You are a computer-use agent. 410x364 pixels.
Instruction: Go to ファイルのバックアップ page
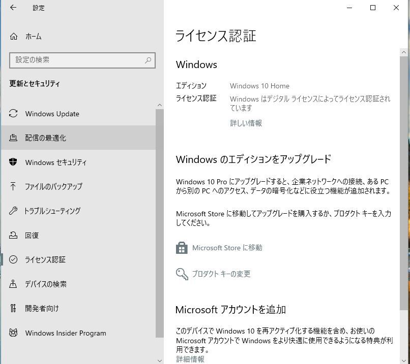click(78, 186)
